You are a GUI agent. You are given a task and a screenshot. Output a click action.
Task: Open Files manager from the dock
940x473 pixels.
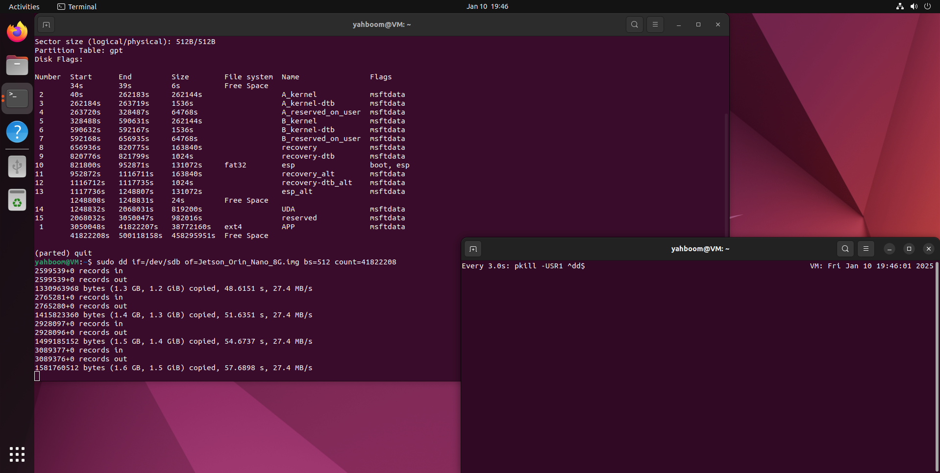coord(17,65)
